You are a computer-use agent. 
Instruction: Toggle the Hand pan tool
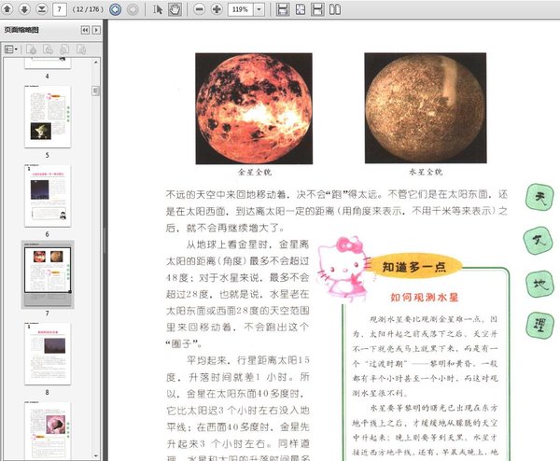[x=176, y=9]
